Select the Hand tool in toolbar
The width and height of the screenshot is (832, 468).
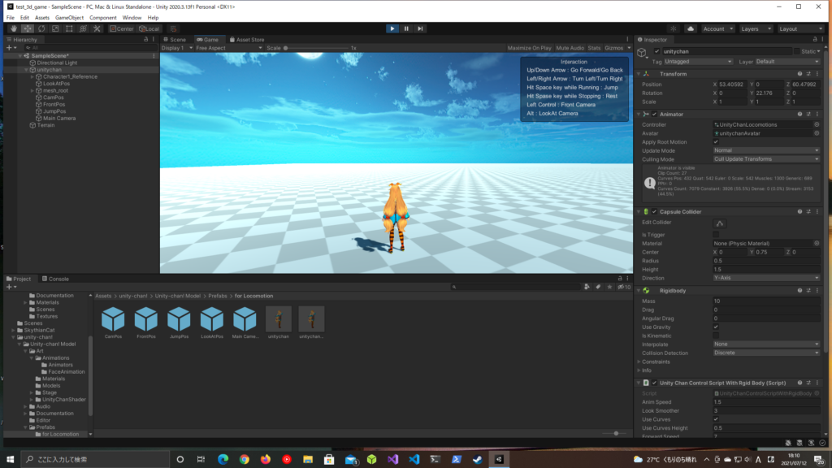point(15,28)
